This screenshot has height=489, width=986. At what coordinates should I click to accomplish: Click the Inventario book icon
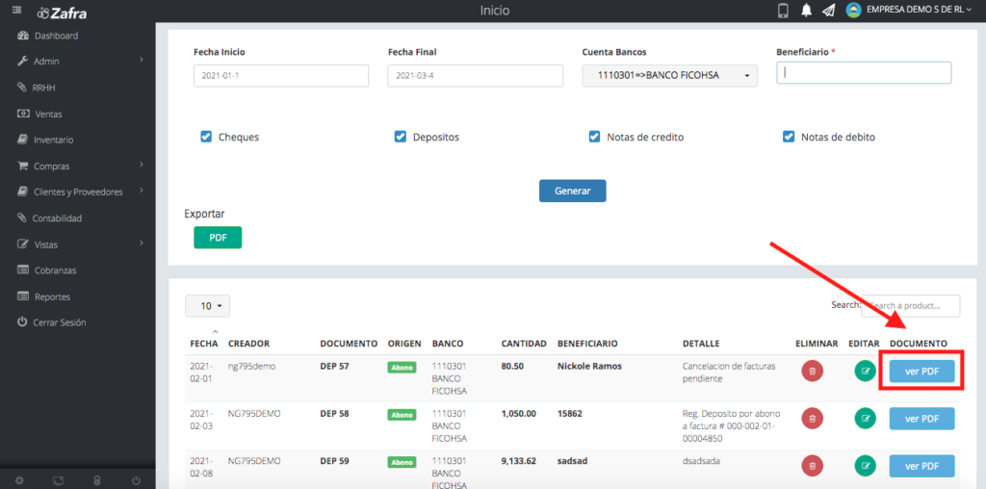[x=22, y=140]
